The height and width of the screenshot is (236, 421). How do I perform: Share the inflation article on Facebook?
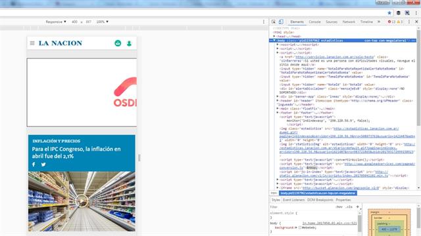(x=34, y=165)
